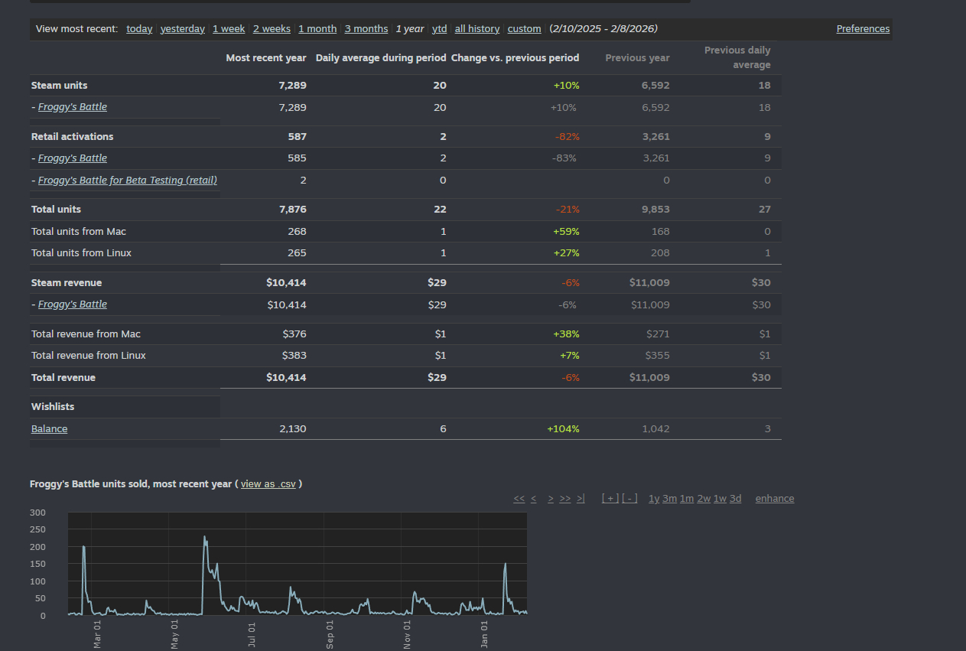Download chart data via view as .csv

[x=268, y=484]
